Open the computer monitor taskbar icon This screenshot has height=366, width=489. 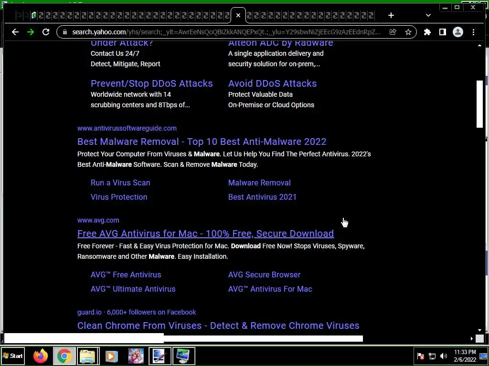[x=184, y=356]
